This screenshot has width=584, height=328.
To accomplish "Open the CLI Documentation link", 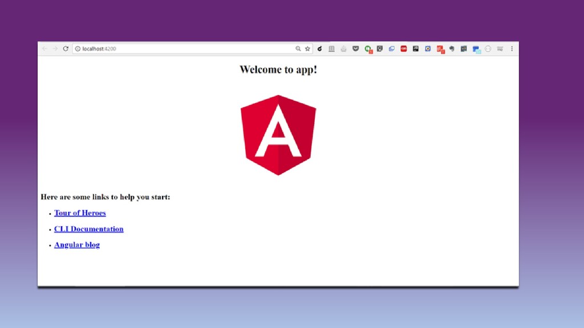I will pyautogui.click(x=88, y=229).
